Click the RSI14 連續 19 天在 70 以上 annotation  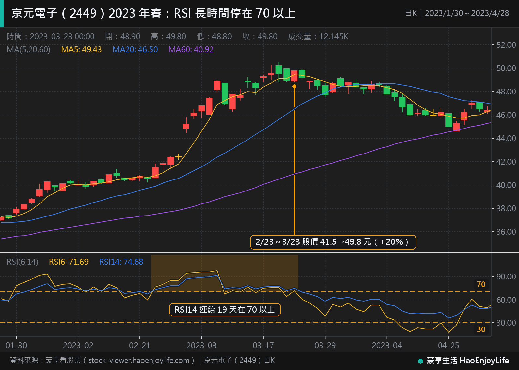tap(225, 310)
